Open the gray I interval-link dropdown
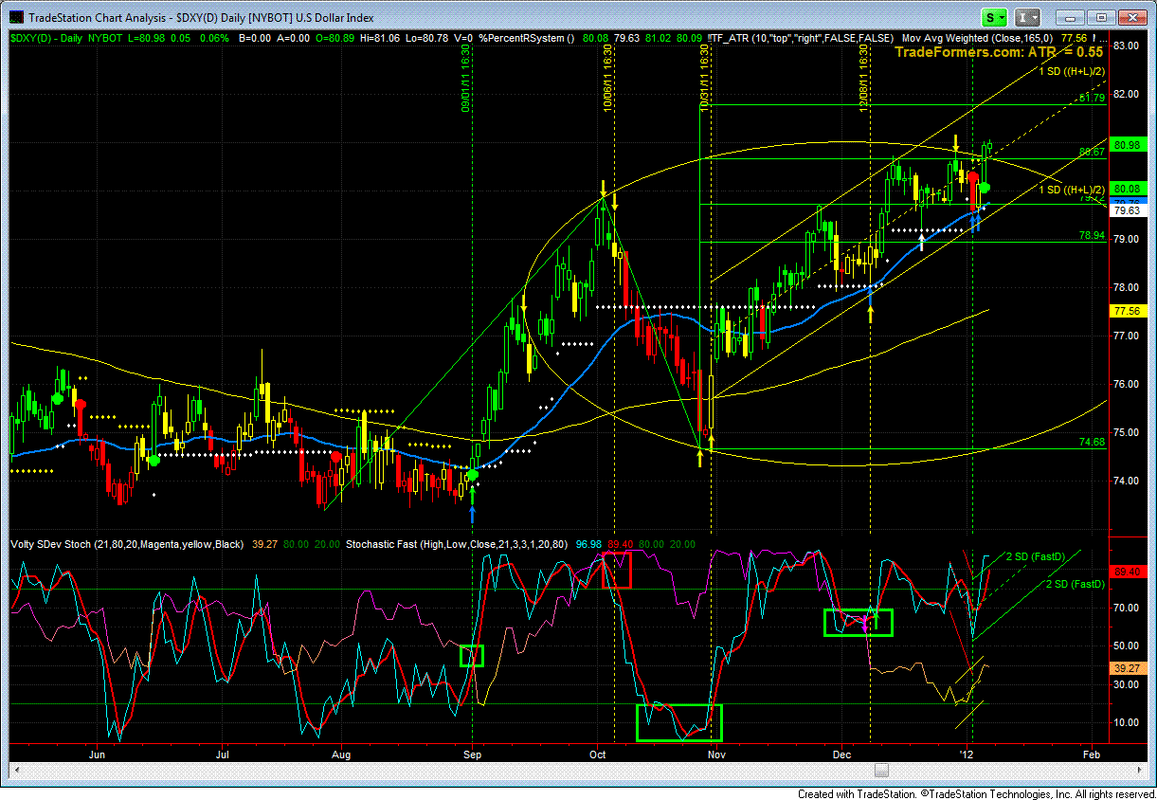The width and height of the screenshot is (1157, 800). point(1027,17)
